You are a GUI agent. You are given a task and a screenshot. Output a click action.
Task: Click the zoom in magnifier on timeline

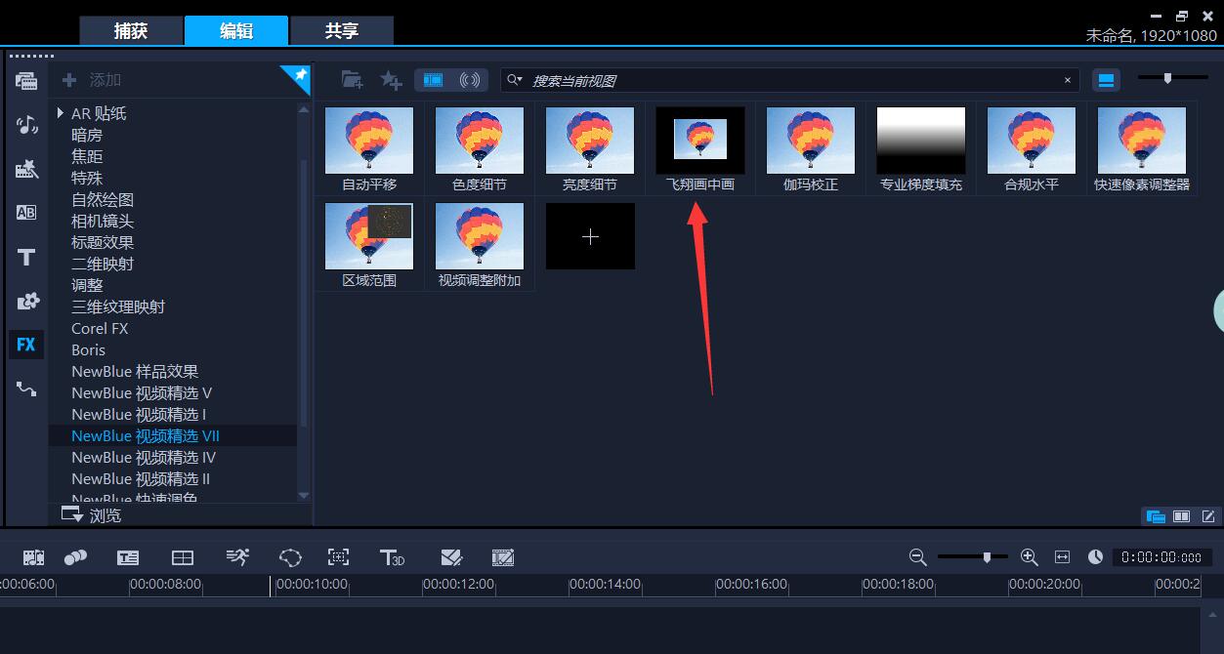1029,556
